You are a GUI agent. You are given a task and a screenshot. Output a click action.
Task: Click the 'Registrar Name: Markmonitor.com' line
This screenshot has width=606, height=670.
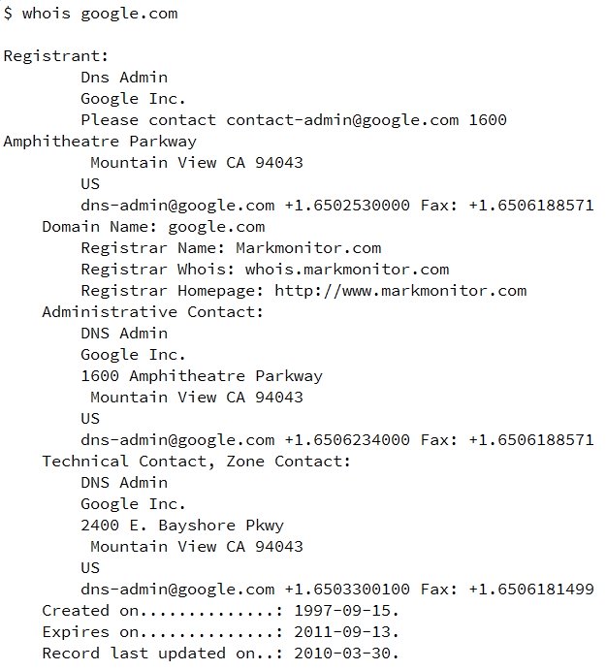click(x=231, y=248)
